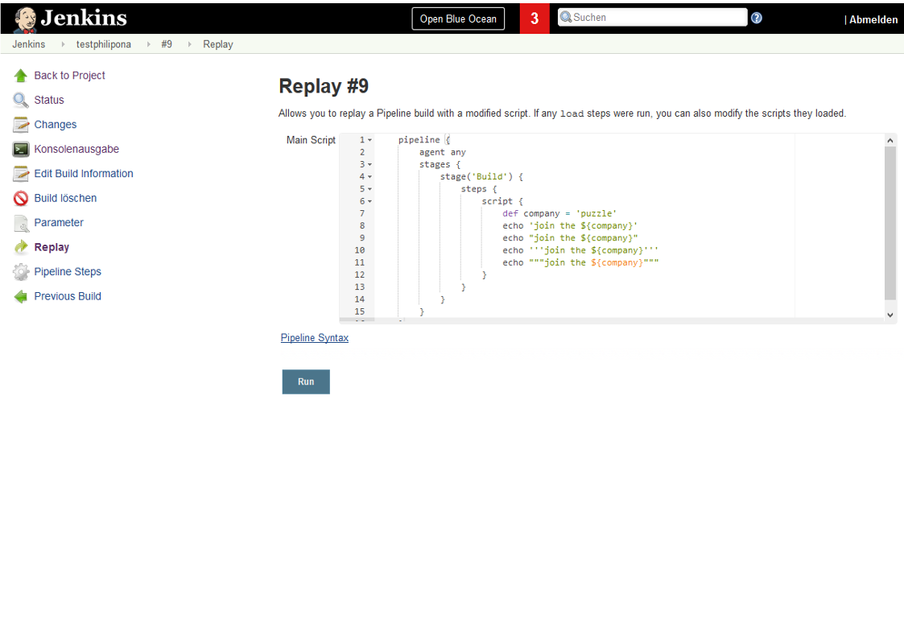The width and height of the screenshot is (904, 639).
Task: Return using Back to Project
Action: tap(70, 75)
